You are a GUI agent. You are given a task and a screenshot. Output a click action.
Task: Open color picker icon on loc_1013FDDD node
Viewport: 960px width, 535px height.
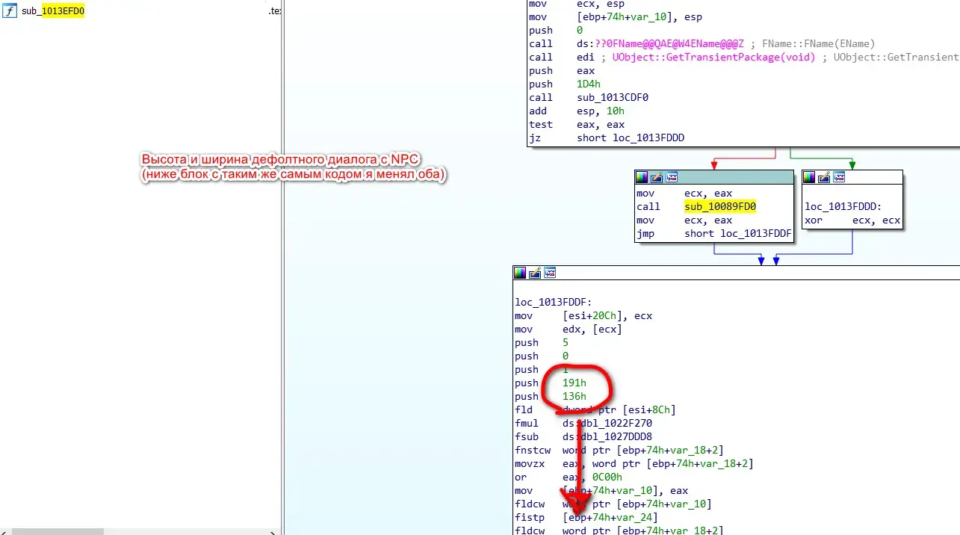pyautogui.click(x=809, y=177)
